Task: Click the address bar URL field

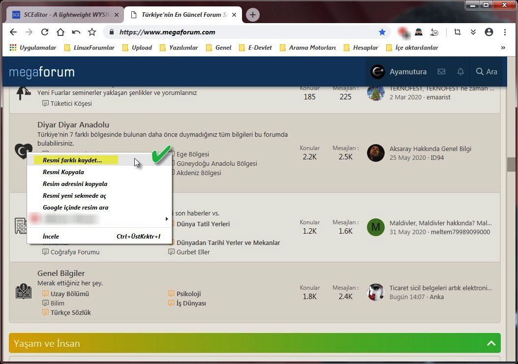Action: (246, 32)
